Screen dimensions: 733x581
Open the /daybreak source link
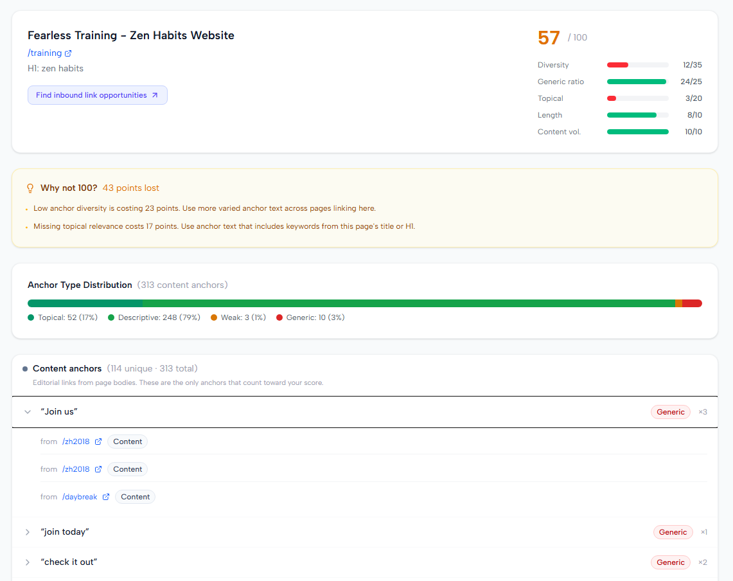pos(80,497)
